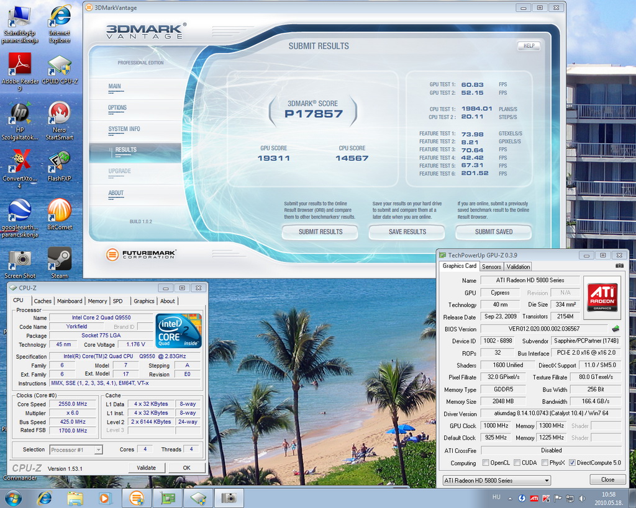This screenshot has height=508, width=636.
Task: Open the CPUID GPU-Z desktop shortcut
Action: (x=60, y=69)
